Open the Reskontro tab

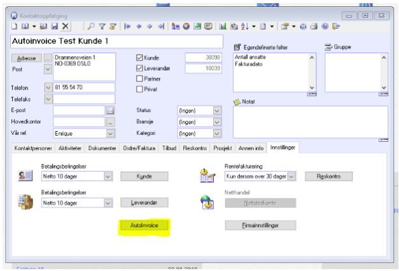[x=195, y=148]
